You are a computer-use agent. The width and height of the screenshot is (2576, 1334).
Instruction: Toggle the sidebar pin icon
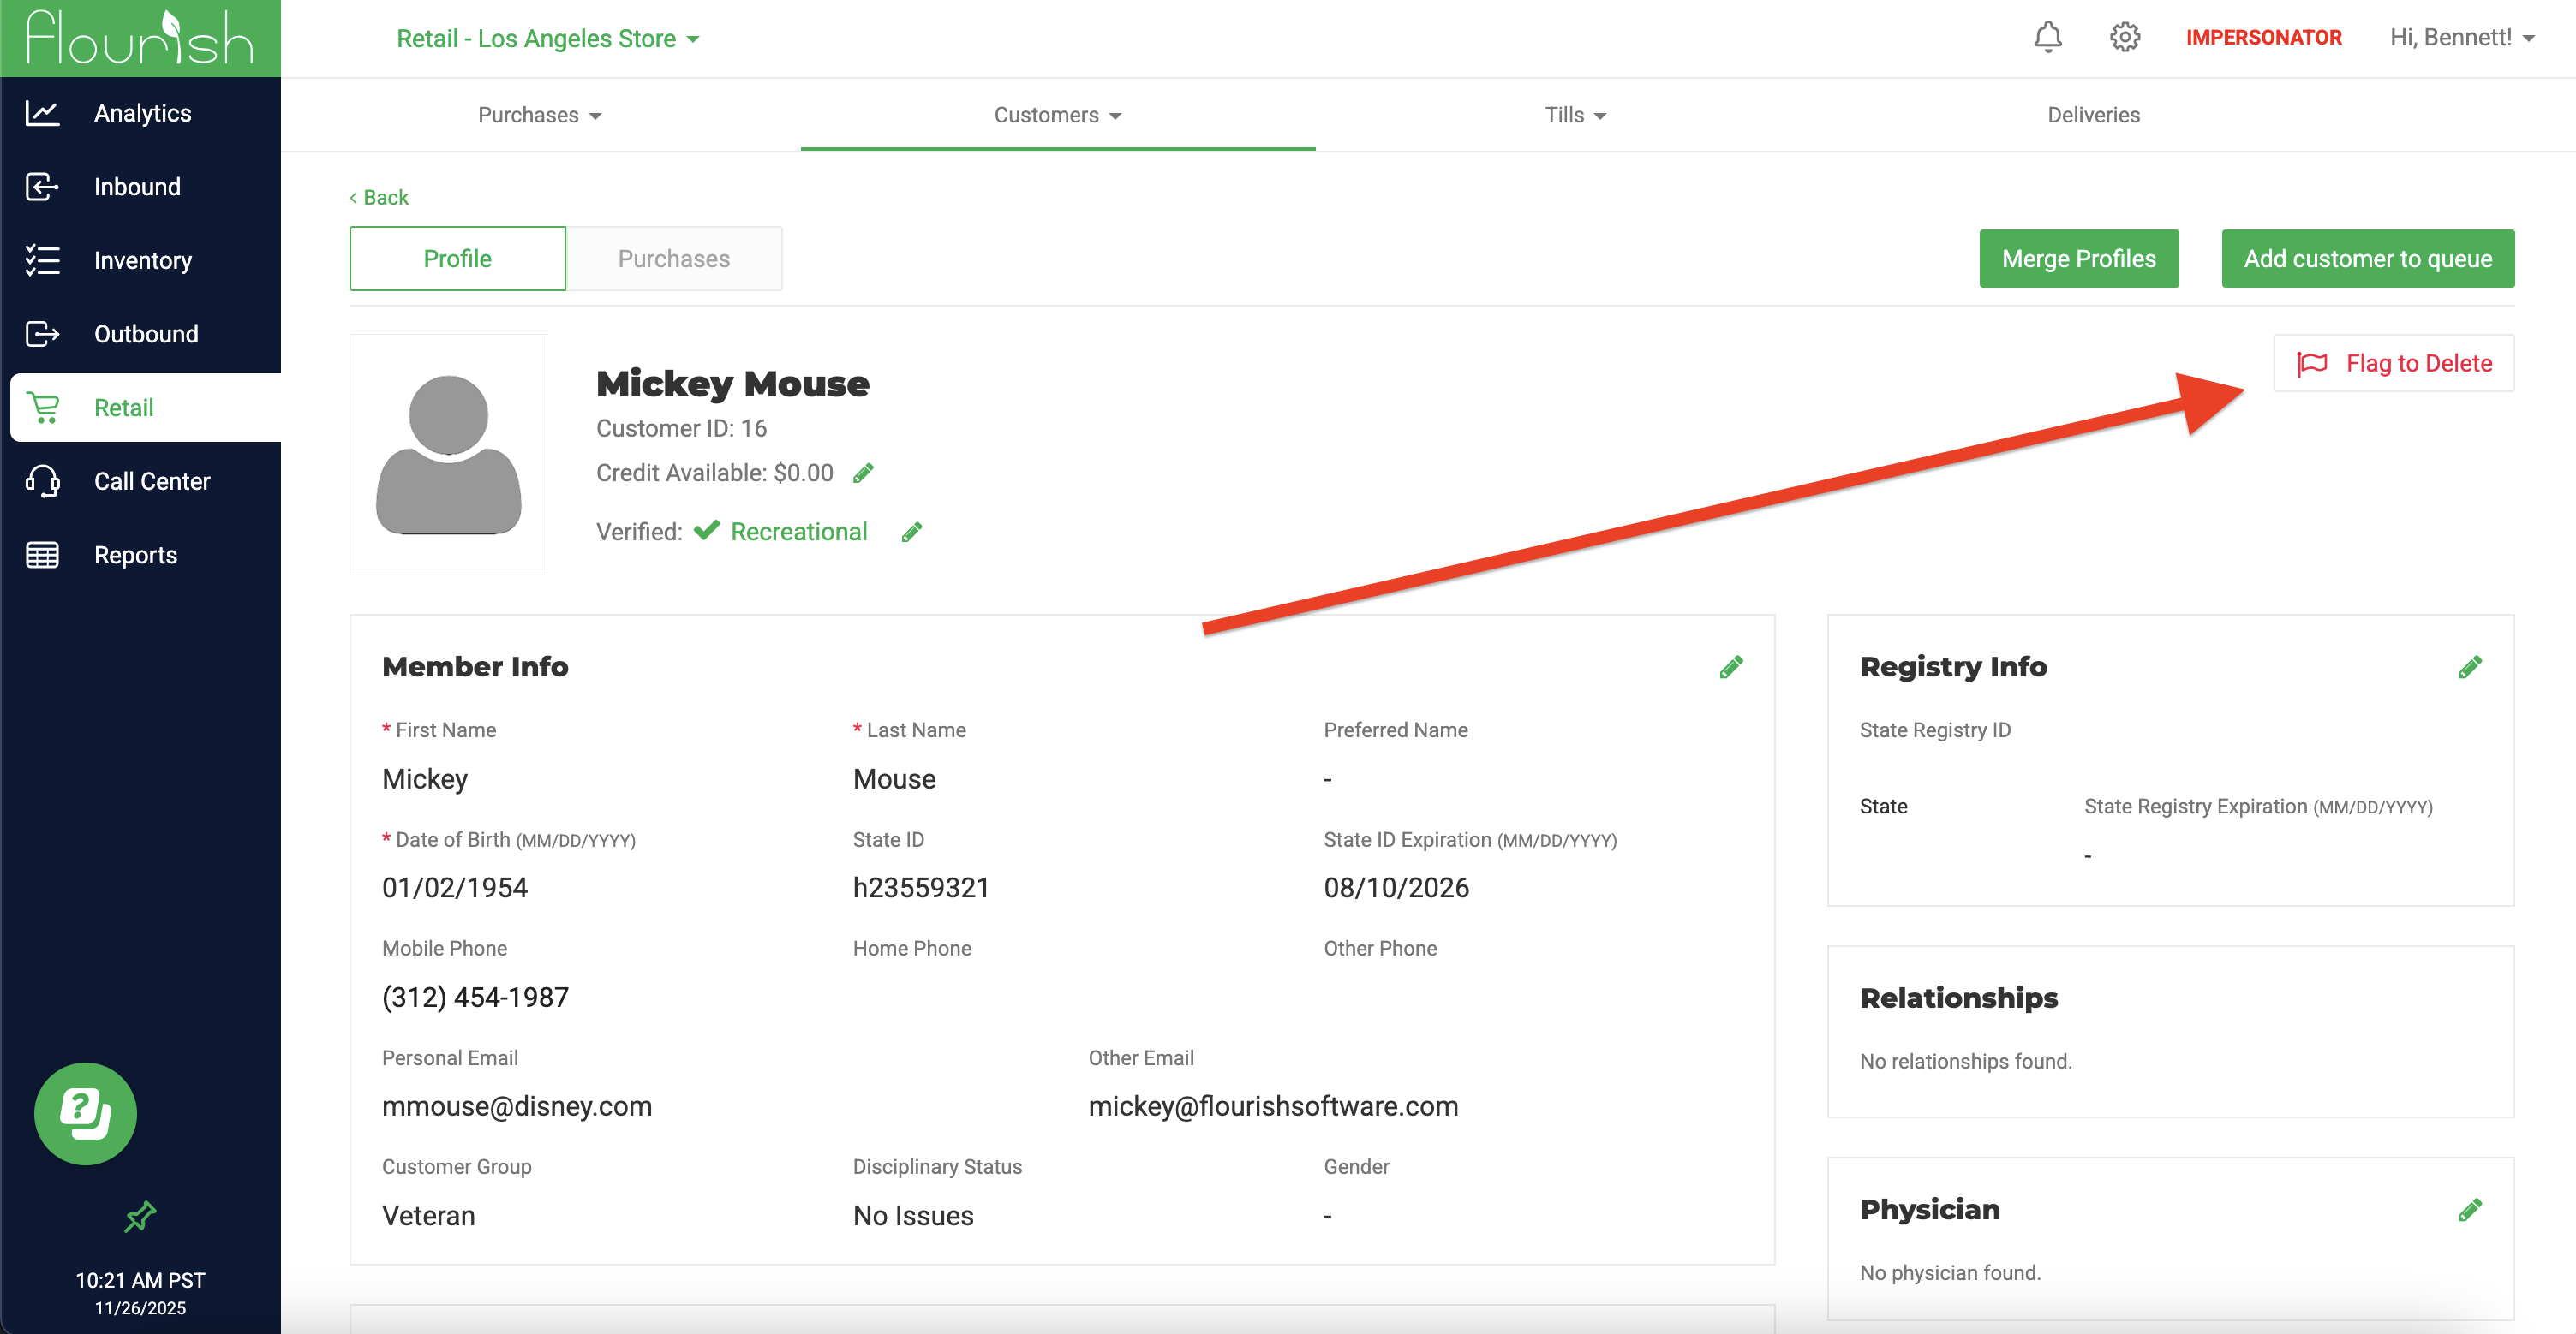click(140, 1216)
